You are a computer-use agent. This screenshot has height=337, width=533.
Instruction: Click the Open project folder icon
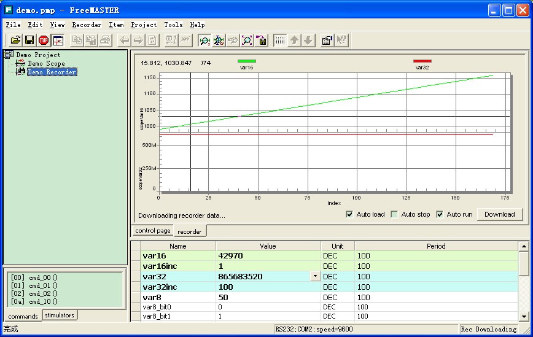(15, 41)
